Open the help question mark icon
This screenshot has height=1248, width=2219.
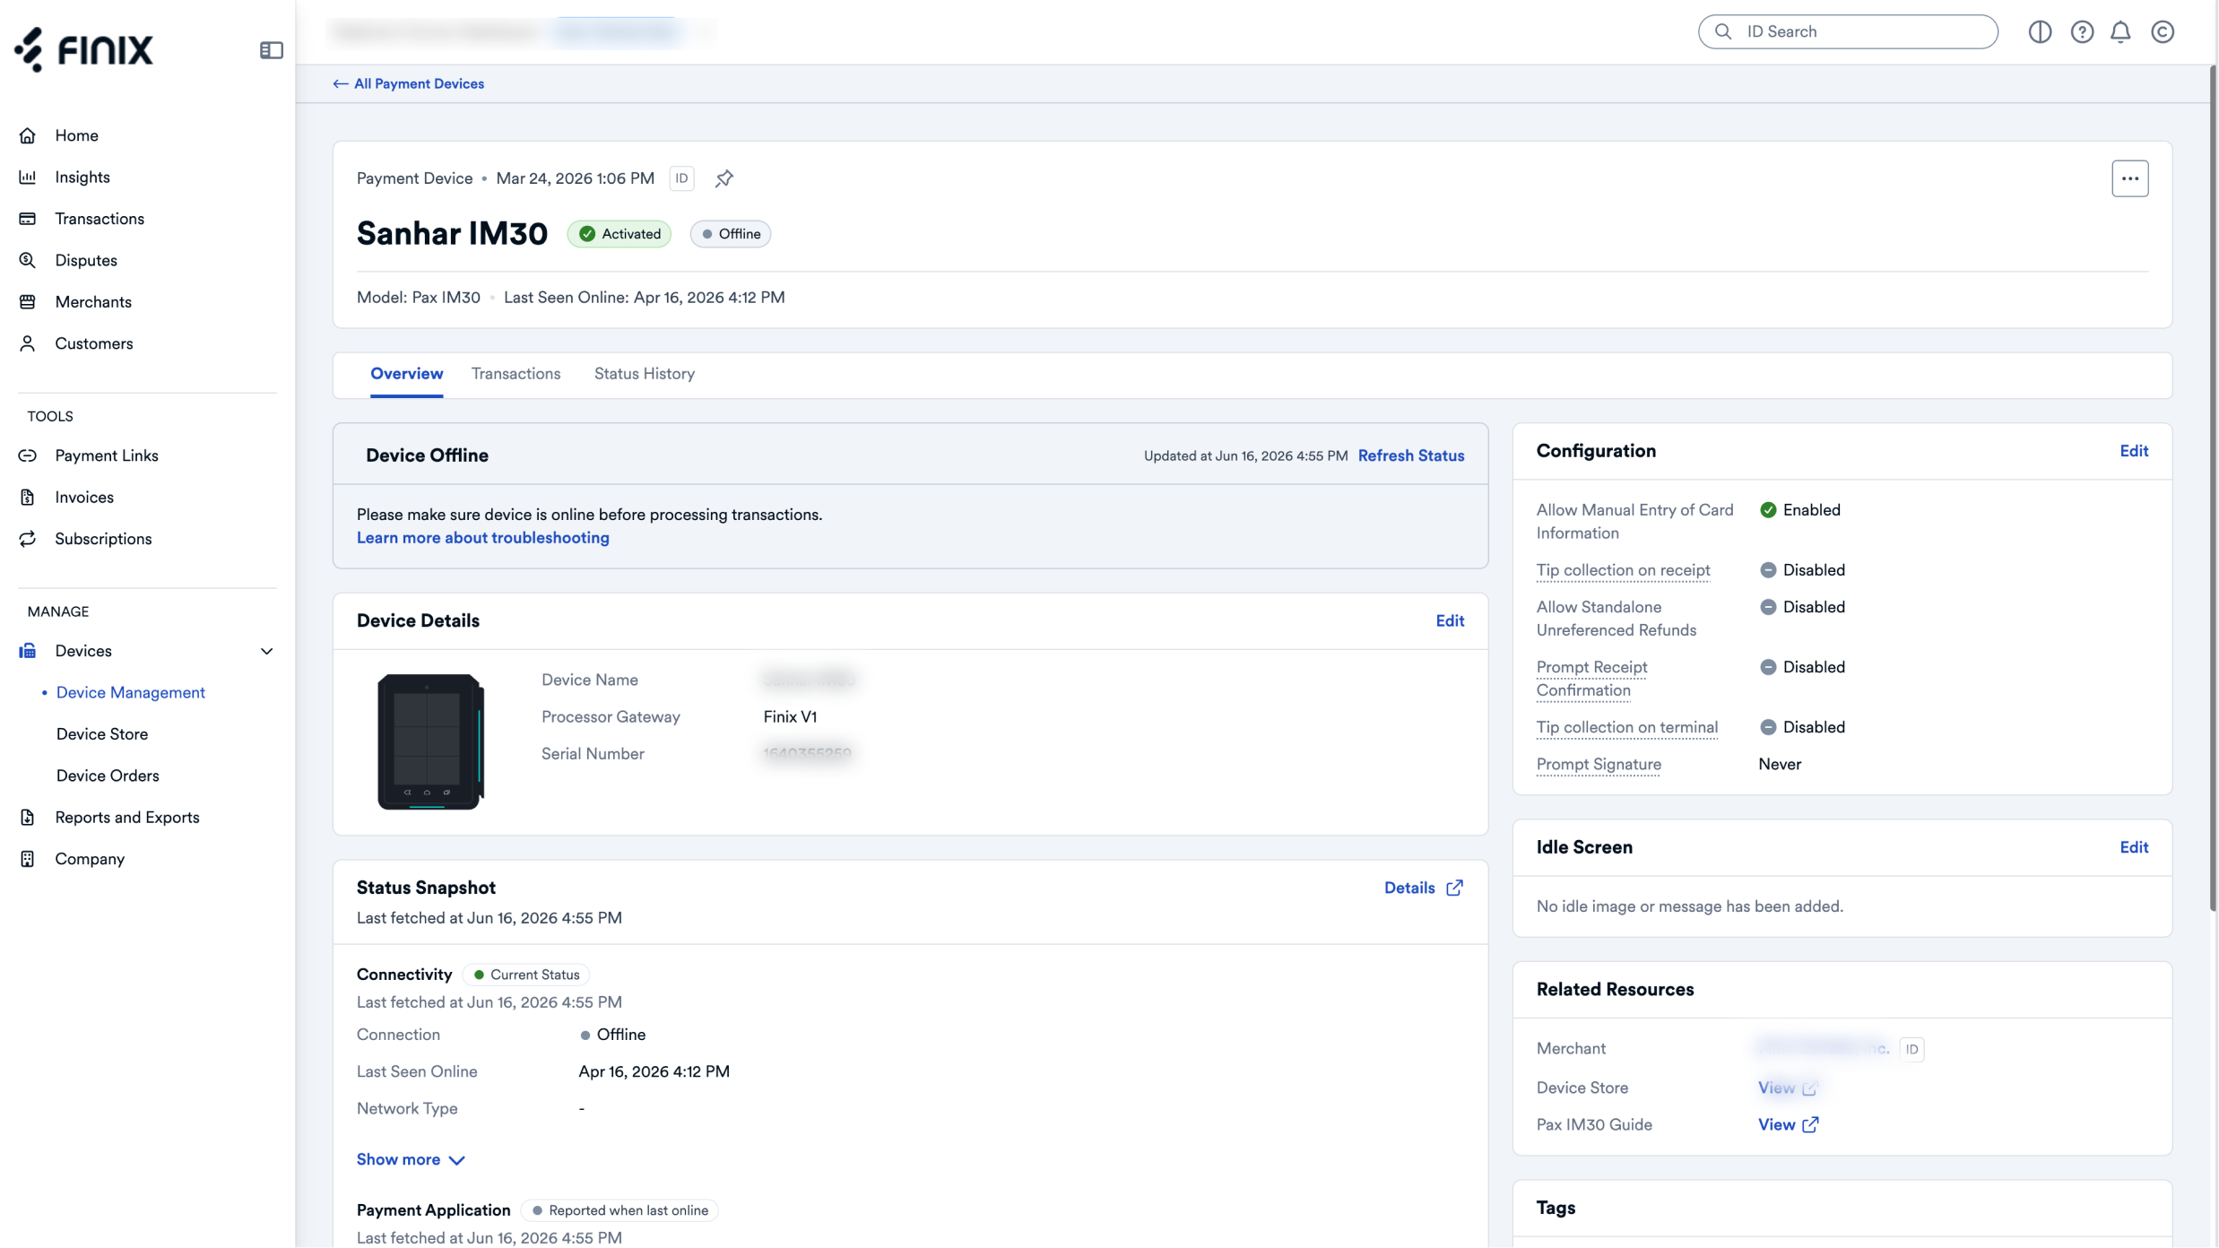[2082, 31]
